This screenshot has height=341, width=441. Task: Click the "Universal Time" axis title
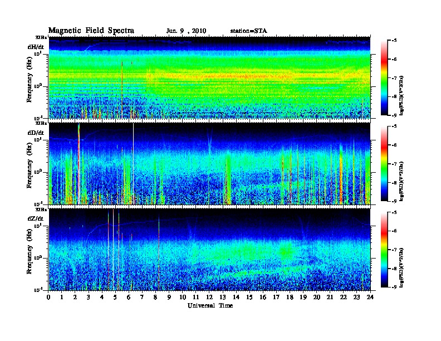tap(210, 305)
